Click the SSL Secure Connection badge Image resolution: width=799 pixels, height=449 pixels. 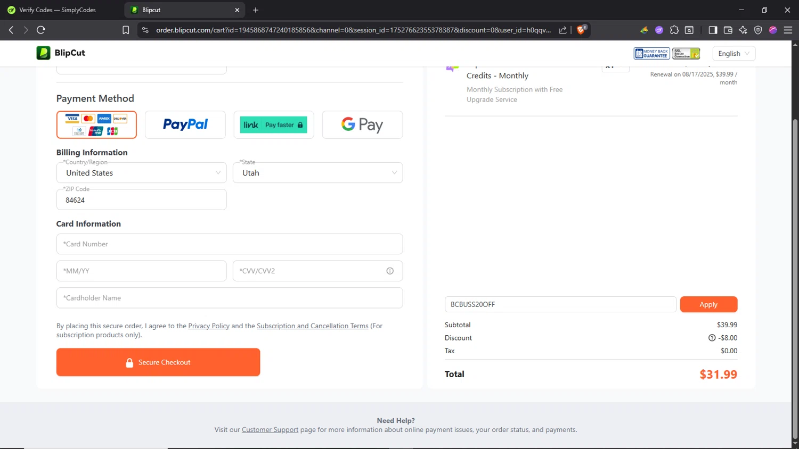click(x=686, y=53)
